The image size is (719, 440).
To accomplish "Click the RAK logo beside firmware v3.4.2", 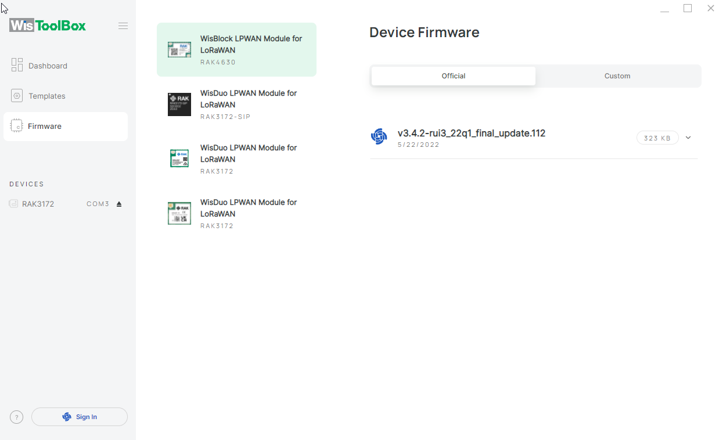I will [x=379, y=137].
